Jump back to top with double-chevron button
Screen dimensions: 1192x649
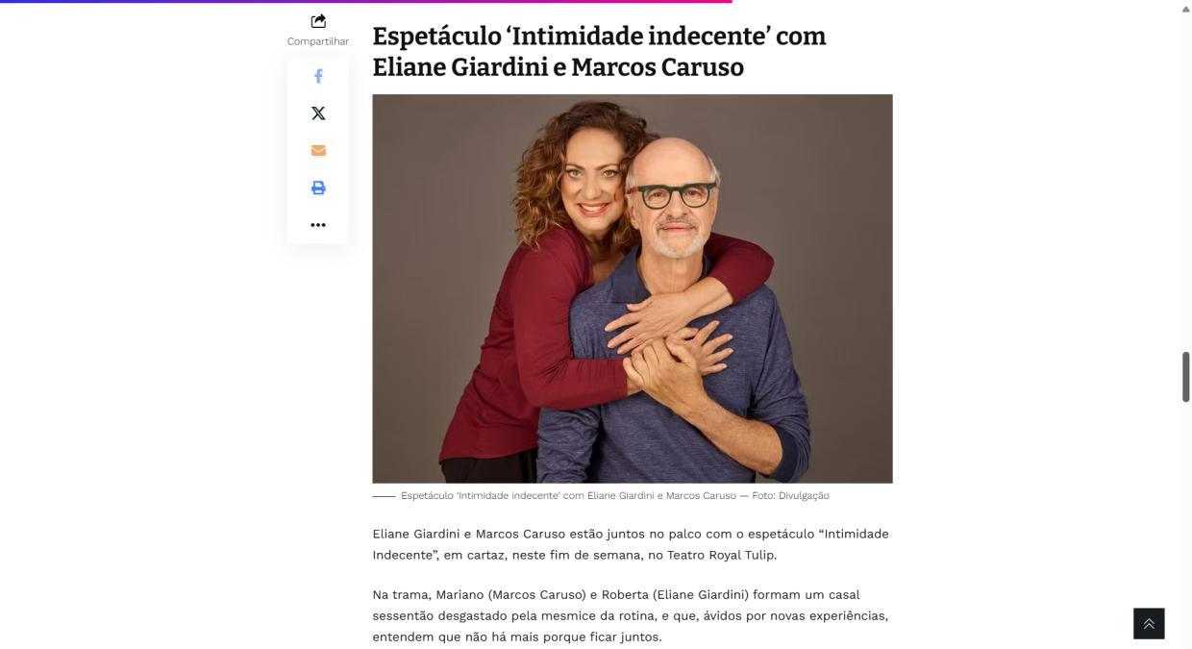[x=1149, y=623]
